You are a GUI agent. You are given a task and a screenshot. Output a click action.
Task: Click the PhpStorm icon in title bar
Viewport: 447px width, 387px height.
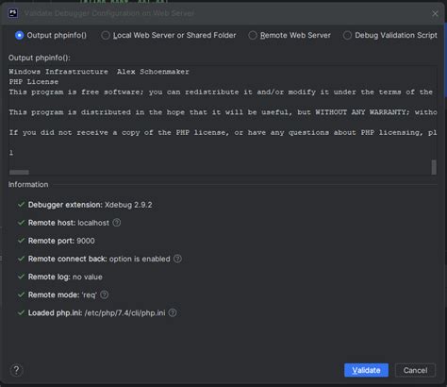[x=13, y=13]
